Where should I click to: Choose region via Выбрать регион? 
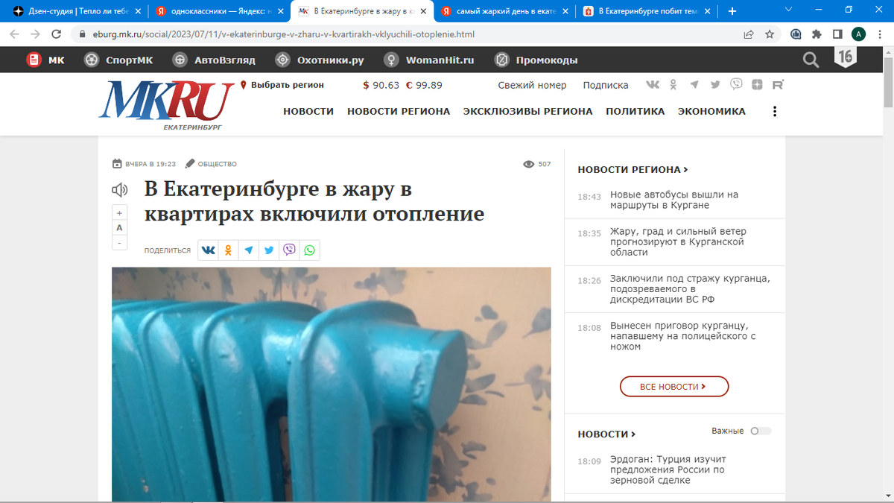[x=282, y=85]
